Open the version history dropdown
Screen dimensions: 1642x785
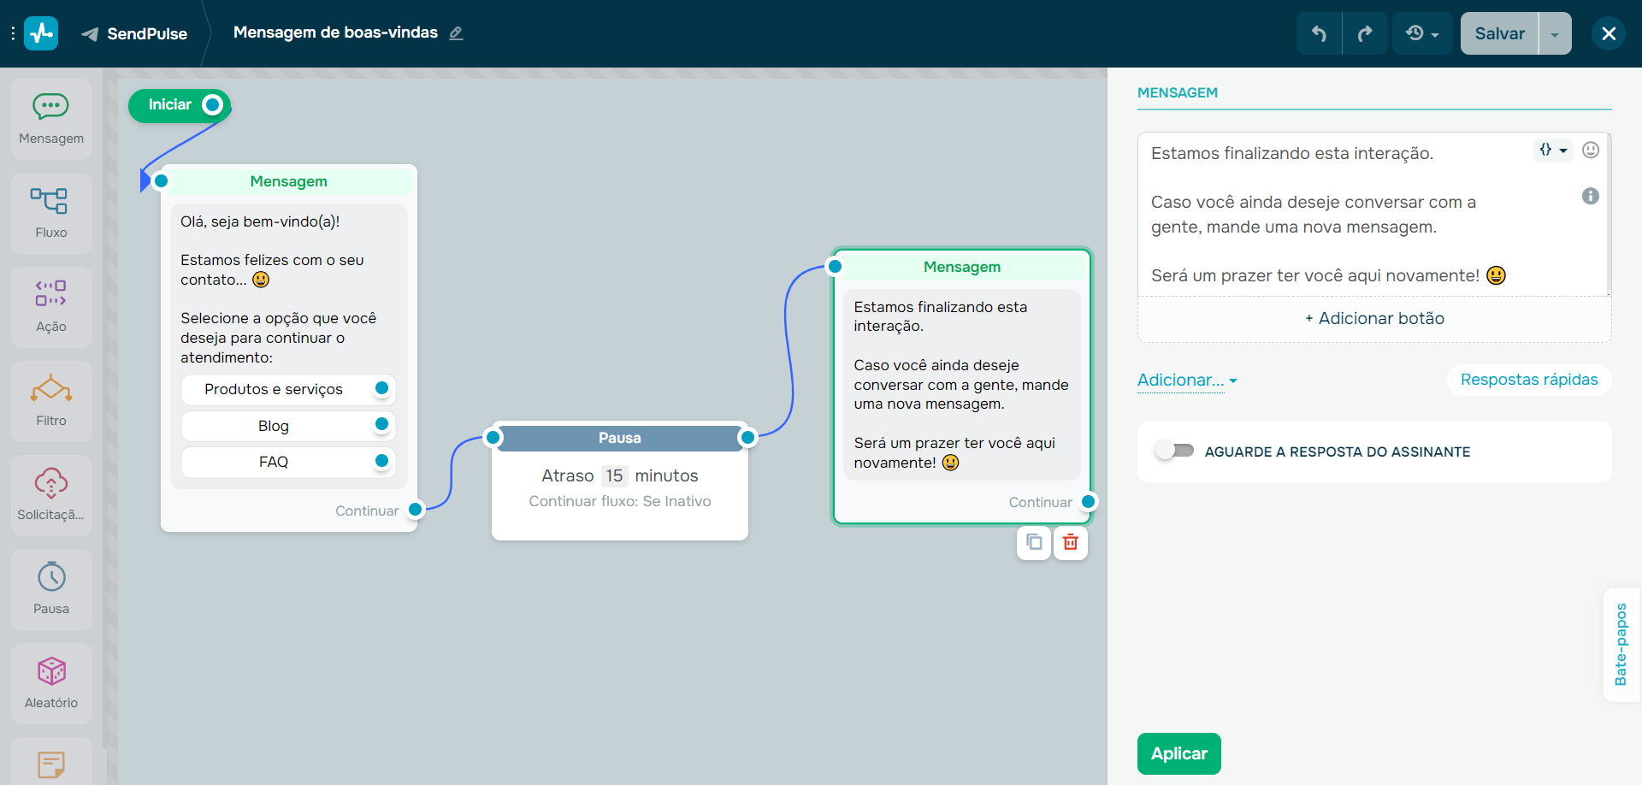(1422, 33)
